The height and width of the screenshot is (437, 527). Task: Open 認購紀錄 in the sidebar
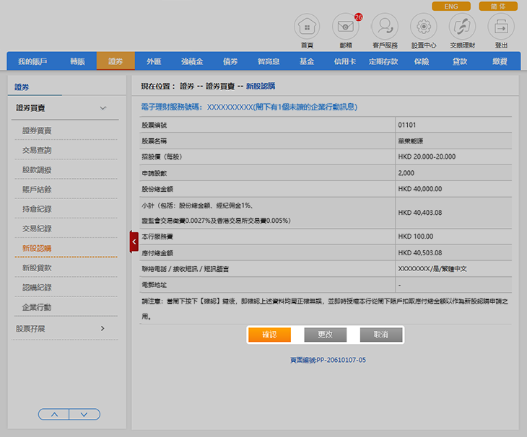point(37,287)
